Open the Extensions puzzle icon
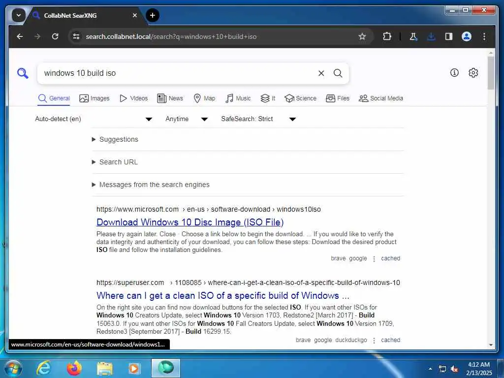This screenshot has height=378, width=504. 387,36
